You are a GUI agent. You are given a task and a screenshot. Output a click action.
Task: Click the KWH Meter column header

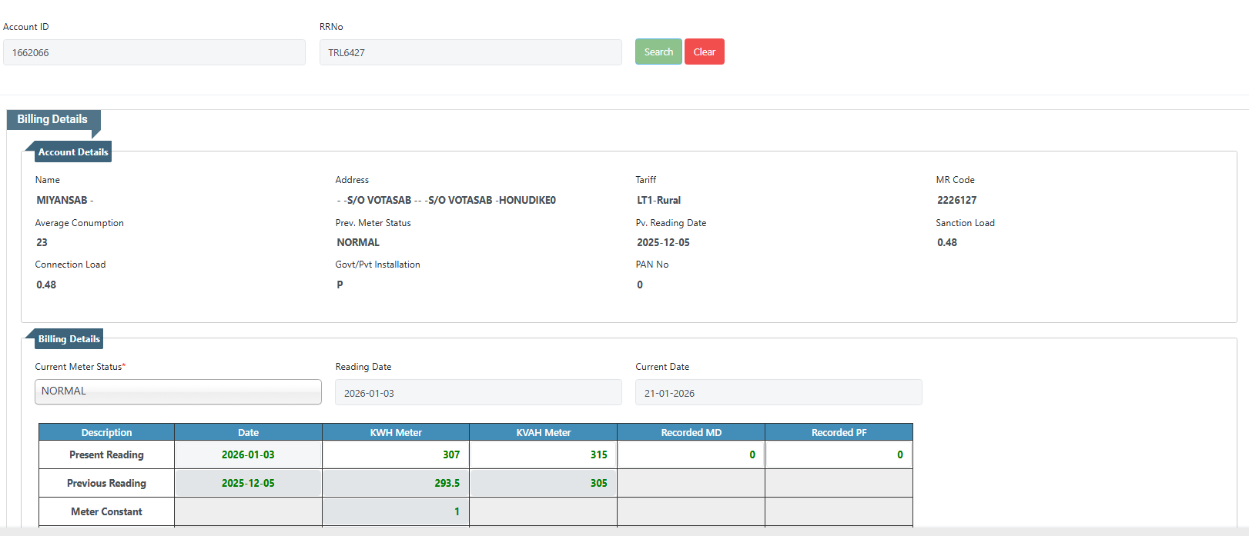point(395,432)
